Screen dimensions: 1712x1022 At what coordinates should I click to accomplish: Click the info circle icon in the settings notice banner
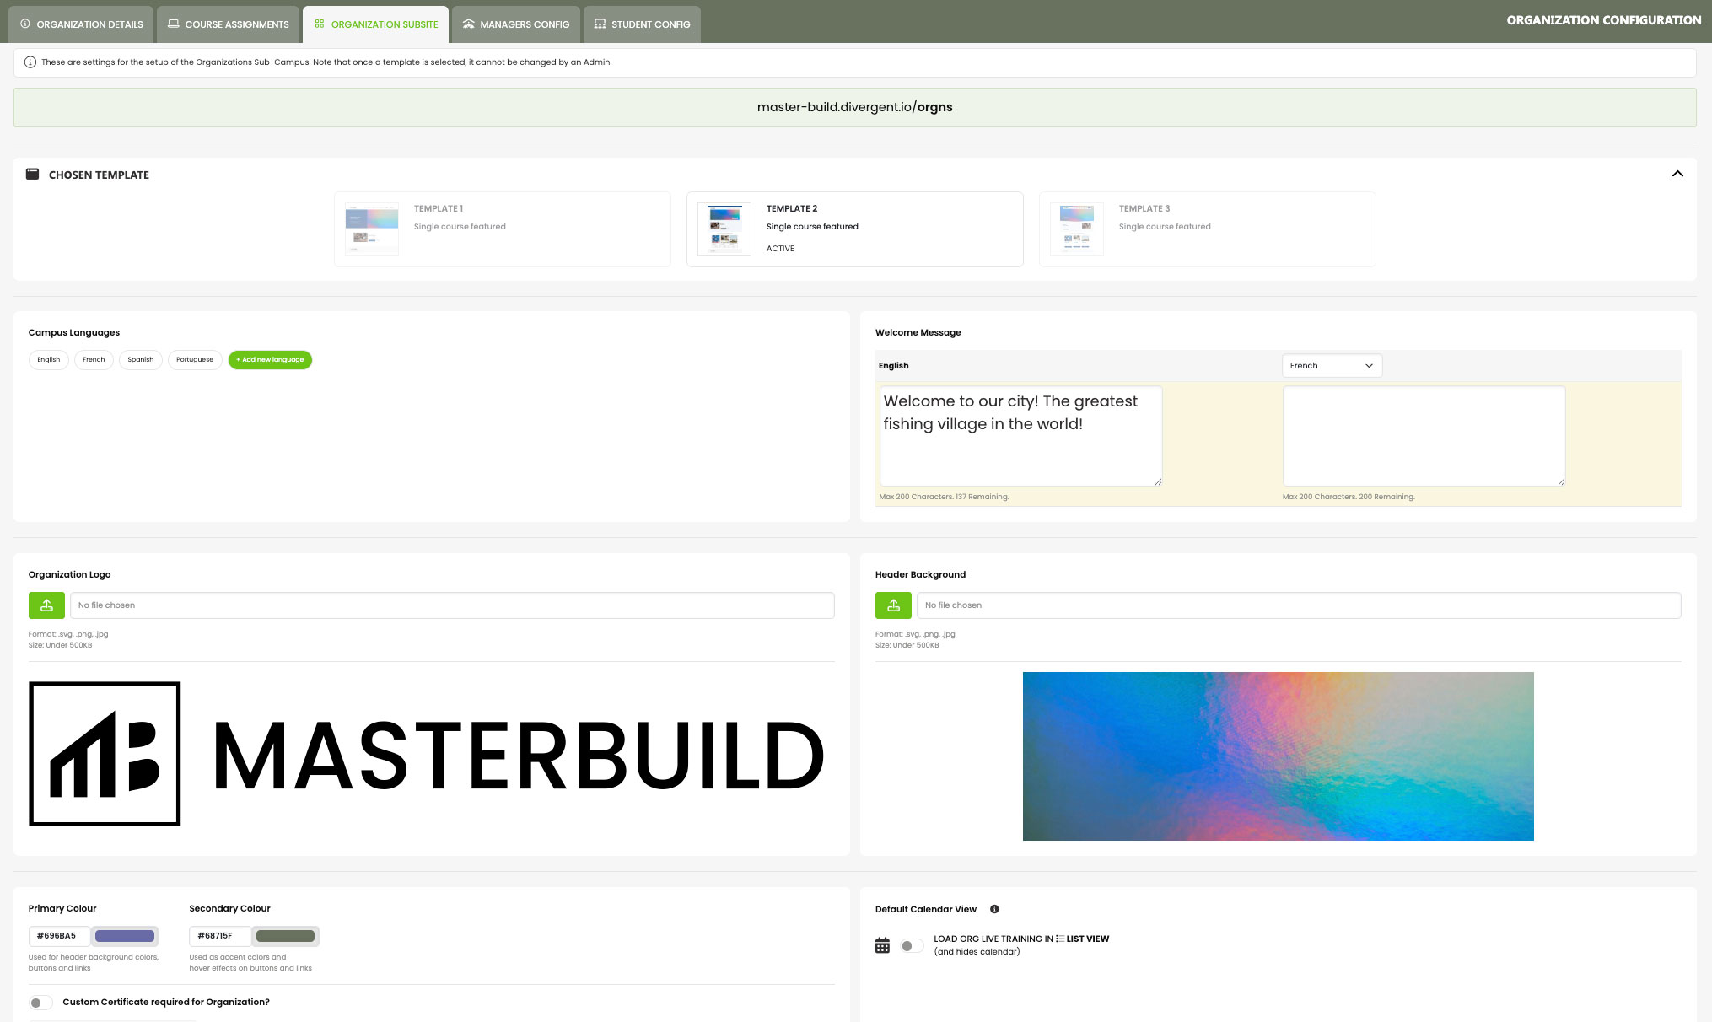point(31,62)
